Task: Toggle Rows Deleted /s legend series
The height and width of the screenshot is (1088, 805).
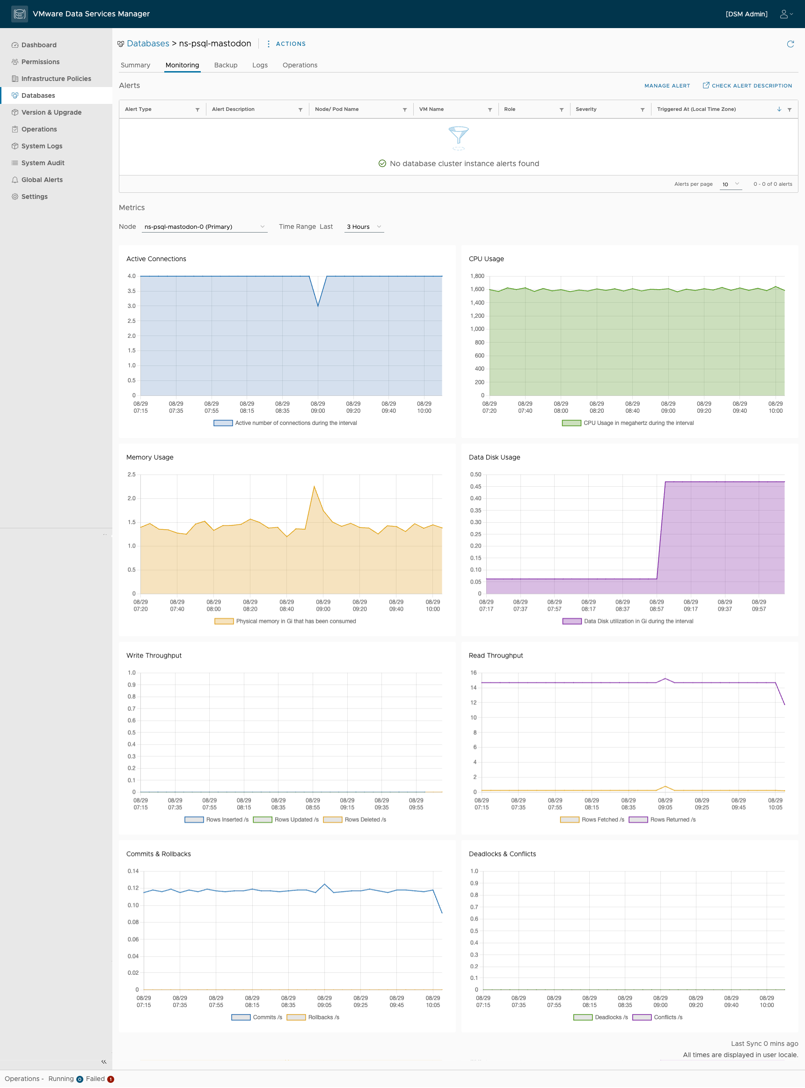Action: pos(354,819)
